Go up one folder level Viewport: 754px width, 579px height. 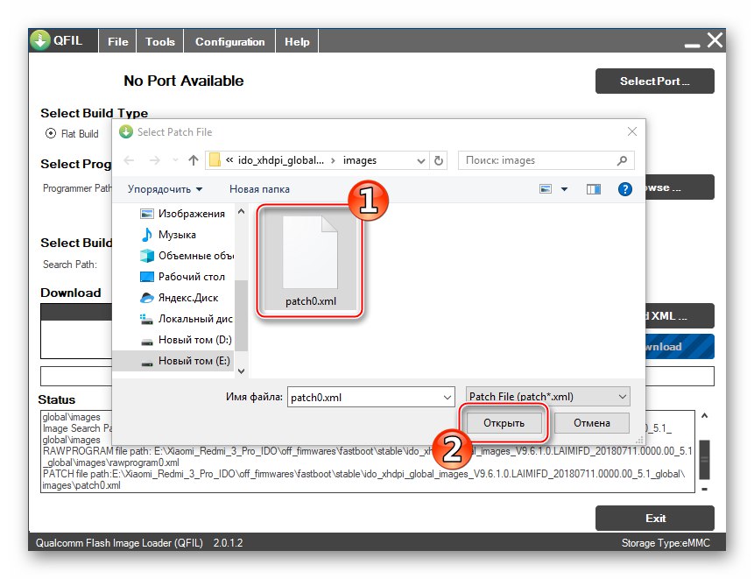[x=194, y=160]
